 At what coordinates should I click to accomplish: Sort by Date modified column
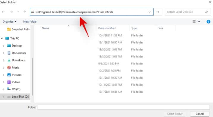click(107, 28)
